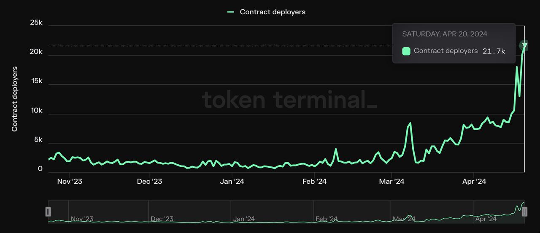Click the green legend line marker

click(231, 12)
